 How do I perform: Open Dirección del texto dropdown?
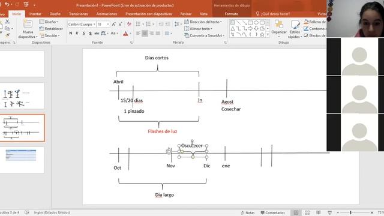[203, 22]
